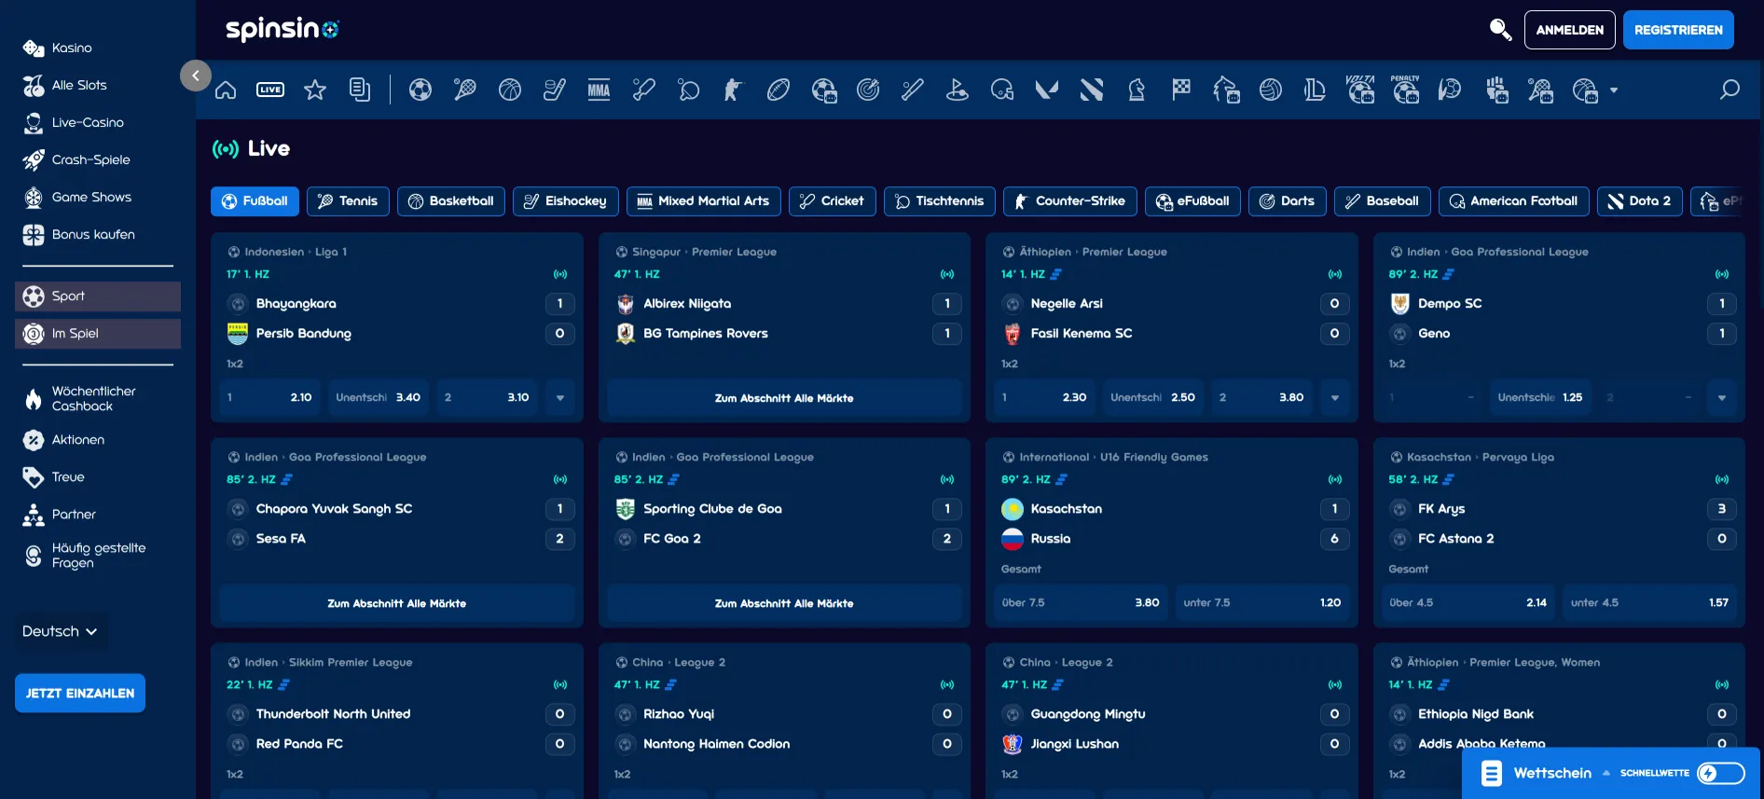
Task: Select the Counter-Strike live tab
Action: click(x=1070, y=201)
